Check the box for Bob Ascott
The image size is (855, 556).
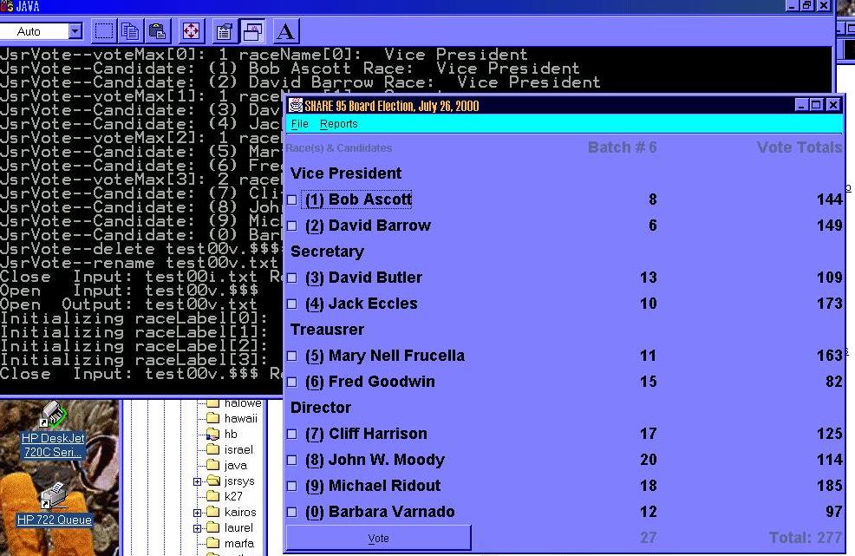(292, 200)
